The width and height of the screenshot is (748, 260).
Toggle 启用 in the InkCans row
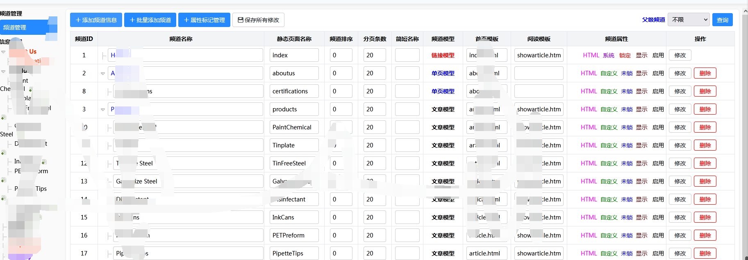coord(658,217)
